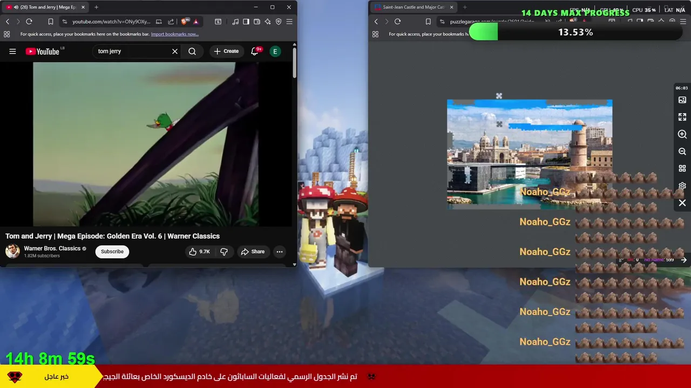Click the Create button on YouTube
The width and height of the screenshot is (691, 388).
pos(226,51)
